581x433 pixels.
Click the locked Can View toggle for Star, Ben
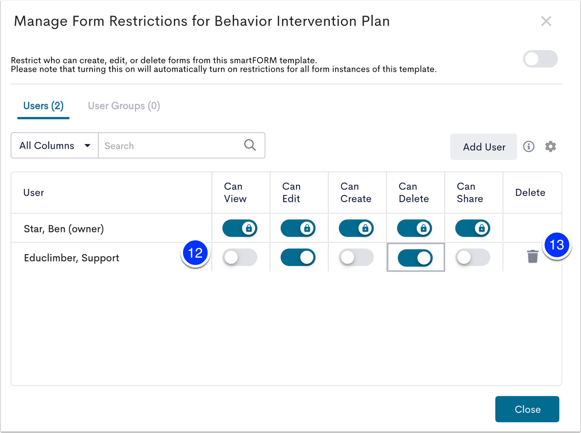click(240, 228)
